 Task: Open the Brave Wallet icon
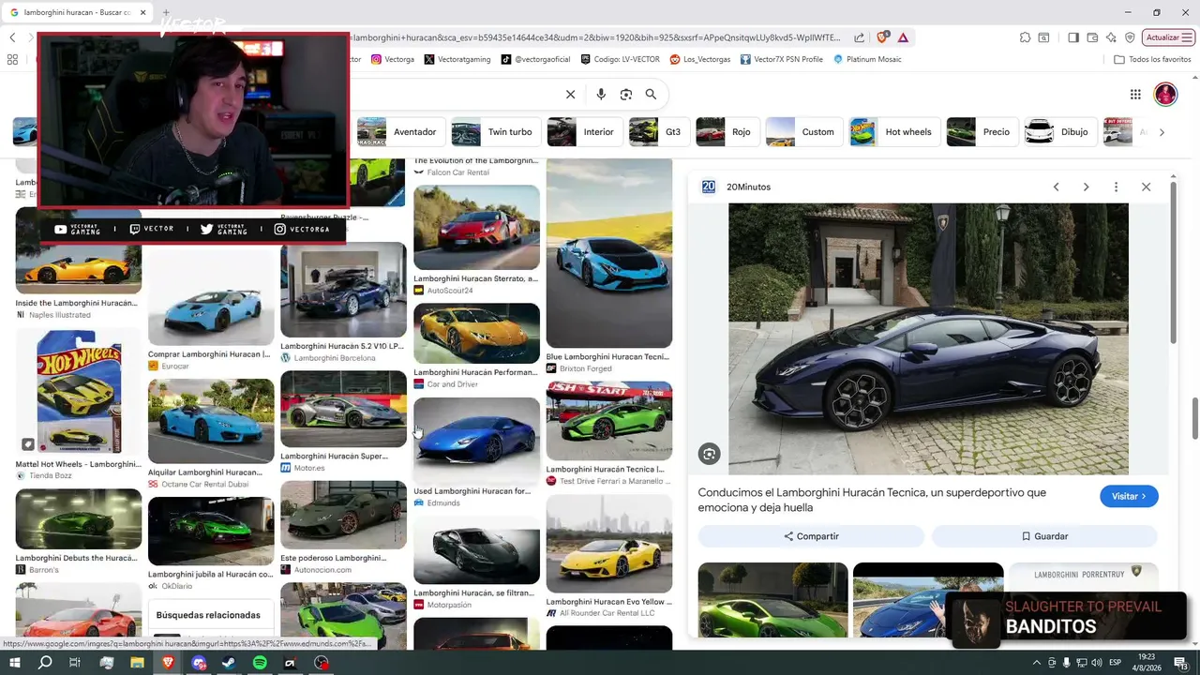click(1092, 37)
